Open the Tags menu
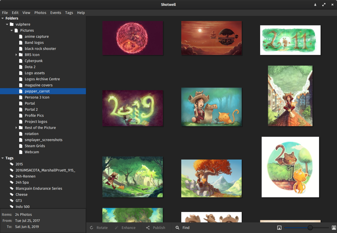This screenshot has width=337, height=233. pyautogui.click(x=69, y=13)
